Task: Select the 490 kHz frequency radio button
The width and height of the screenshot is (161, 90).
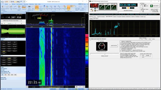Action: pyautogui.click(x=141, y=11)
